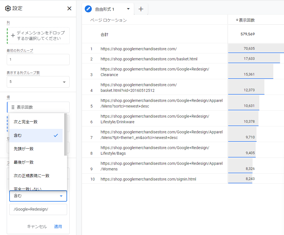The image size is (284, 235).
Task: Click the 値 section label
Action: [x=8, y=97]
